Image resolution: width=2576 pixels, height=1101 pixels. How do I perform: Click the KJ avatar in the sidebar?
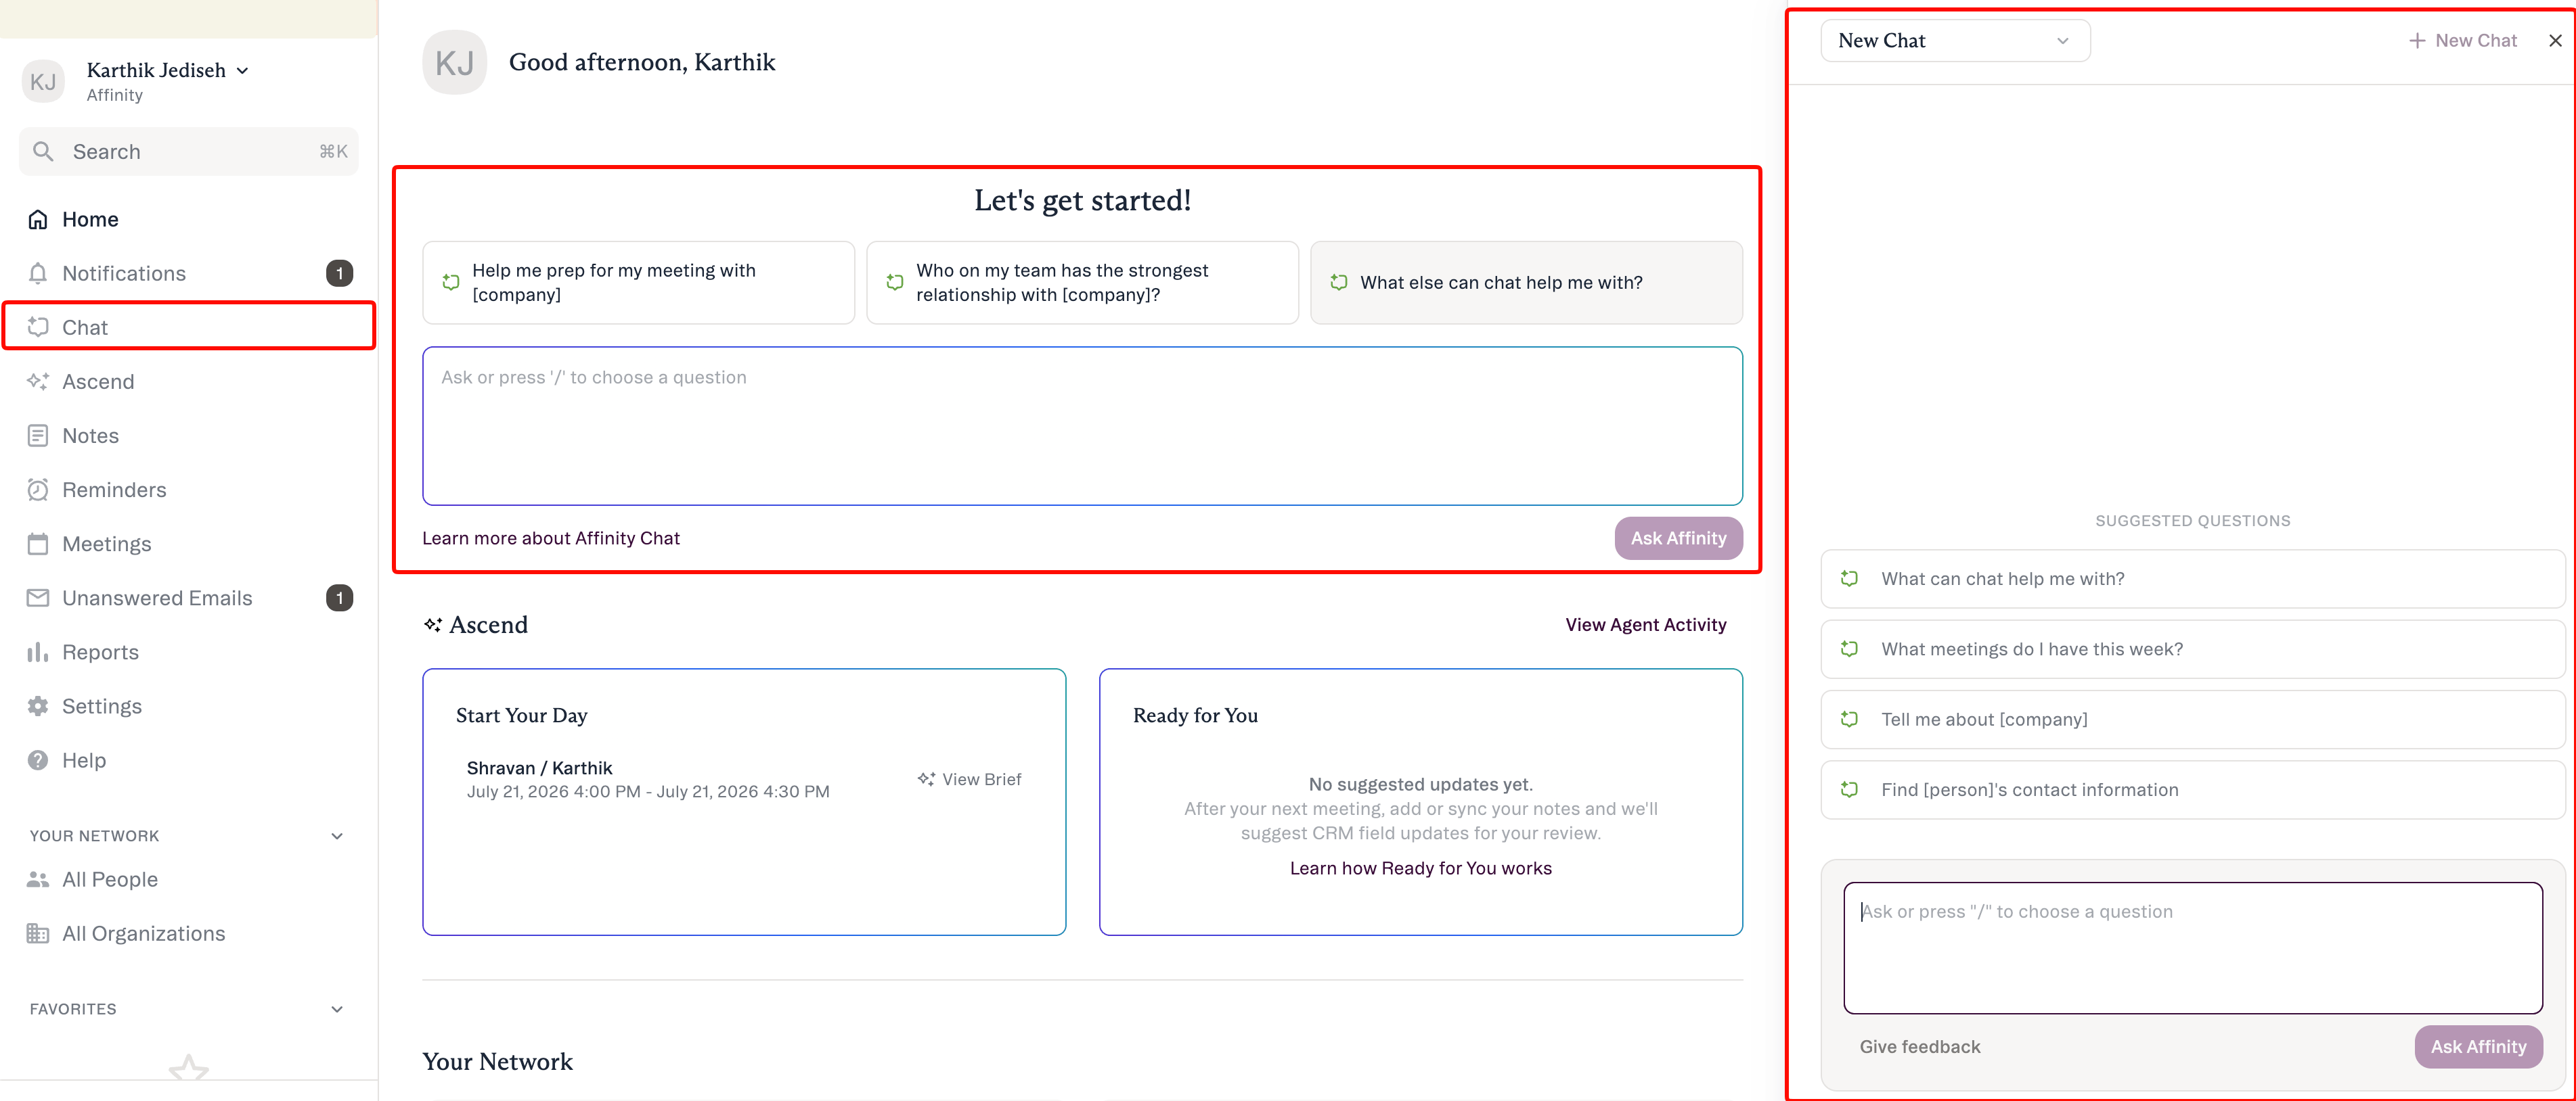[x=43, y=81]
